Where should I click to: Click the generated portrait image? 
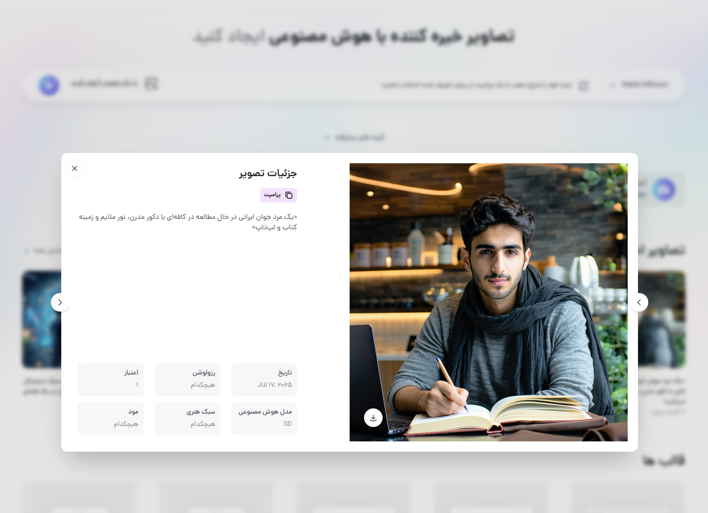click(489, 302)
